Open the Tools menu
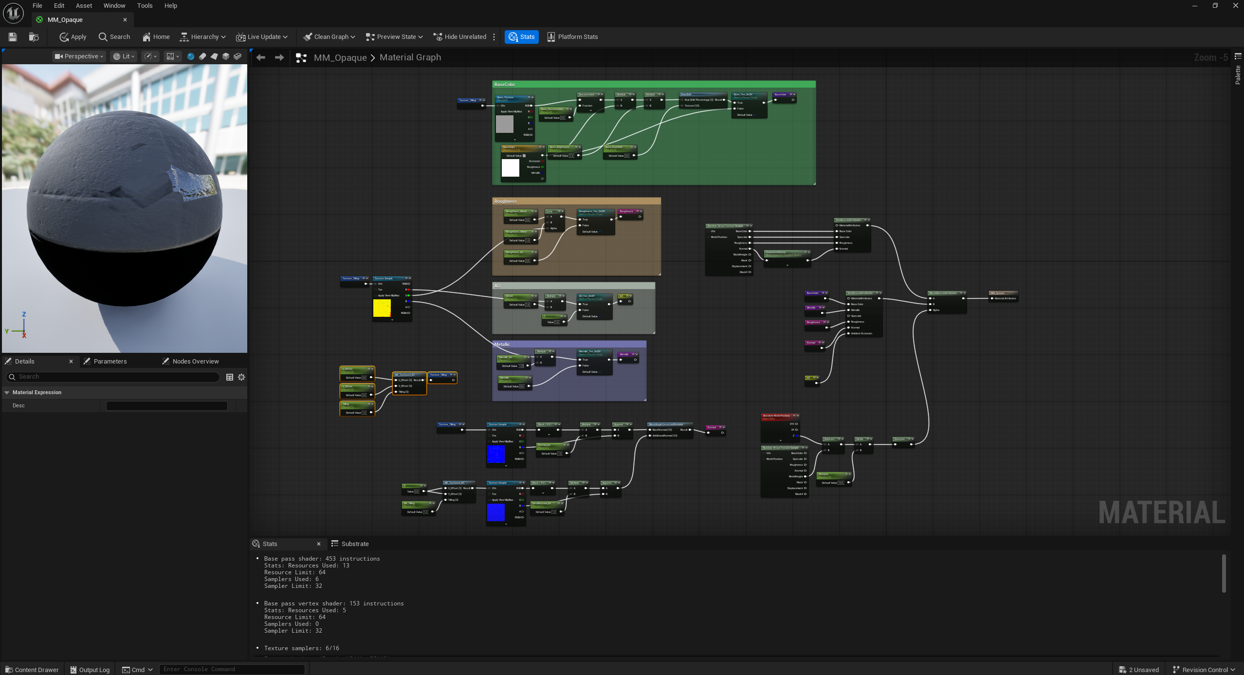The width and height of the screenshot is (1244, 675). coord(145,6)
